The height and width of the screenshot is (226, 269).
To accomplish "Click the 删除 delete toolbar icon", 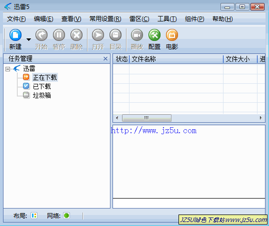I will (76, 35).
